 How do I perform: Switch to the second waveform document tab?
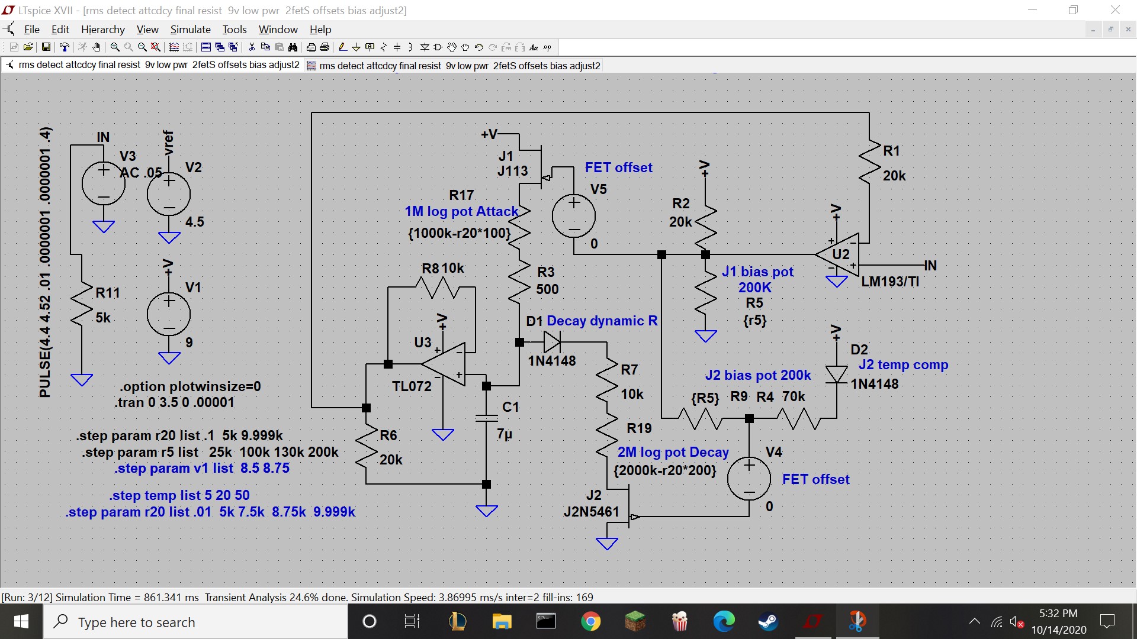(454, 66)
